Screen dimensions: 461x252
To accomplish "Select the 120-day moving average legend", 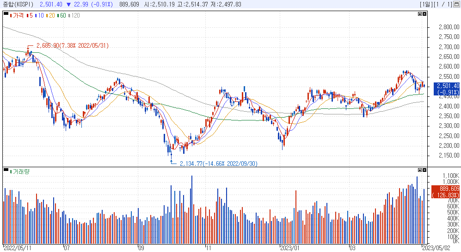I will click(74, 15).
